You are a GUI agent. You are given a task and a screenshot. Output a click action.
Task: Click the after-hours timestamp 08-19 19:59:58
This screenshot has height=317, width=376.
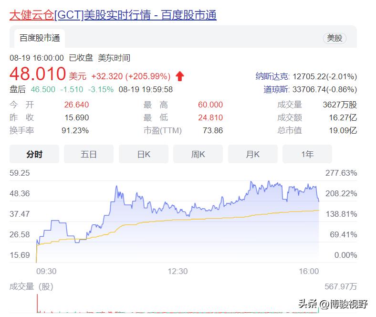(x=146, y=89)
